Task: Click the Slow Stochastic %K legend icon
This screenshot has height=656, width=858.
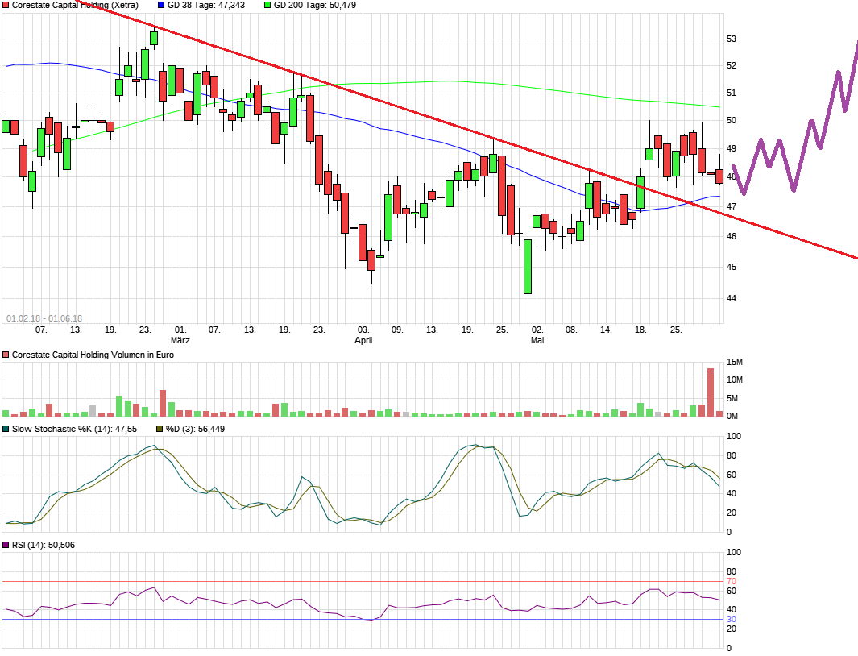Action: (7, 430)
